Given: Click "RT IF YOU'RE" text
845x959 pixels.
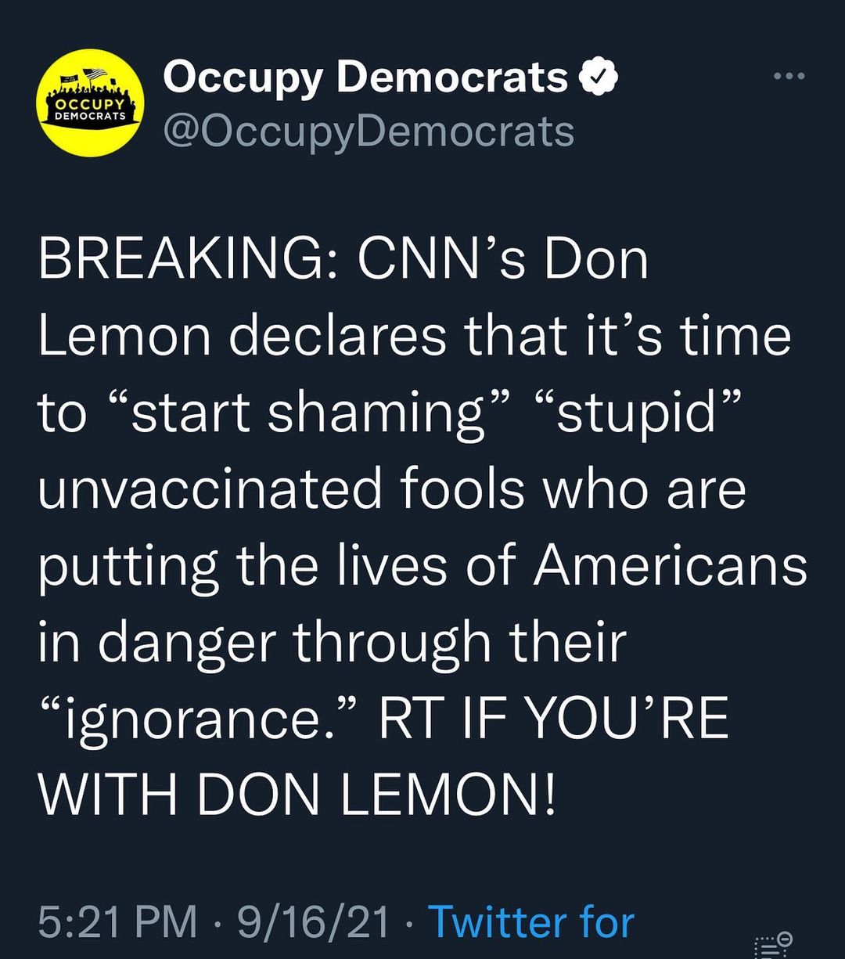Looking at the screenshot, I should pyautogui.click(x=553, y=719).
